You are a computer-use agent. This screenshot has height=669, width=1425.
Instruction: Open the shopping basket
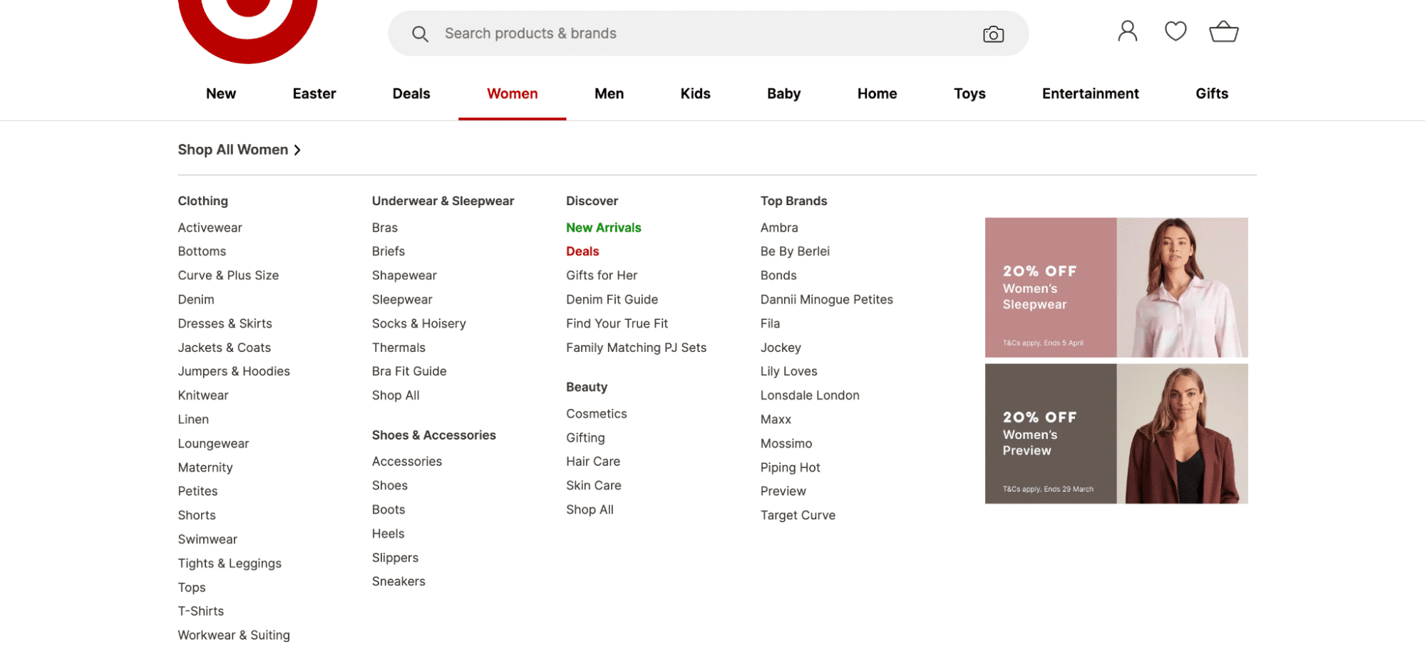[x=1223, y=31]
